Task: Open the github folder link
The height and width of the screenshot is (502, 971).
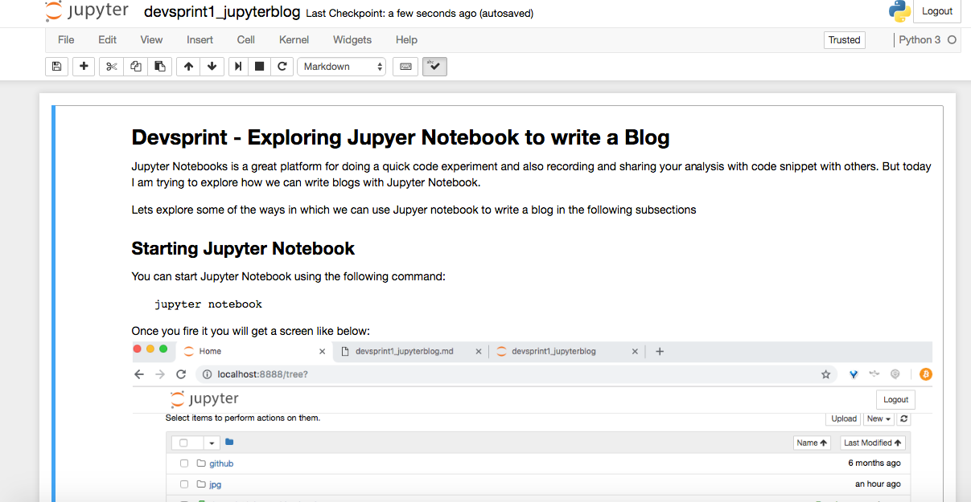Action: [x=221, y=463]
